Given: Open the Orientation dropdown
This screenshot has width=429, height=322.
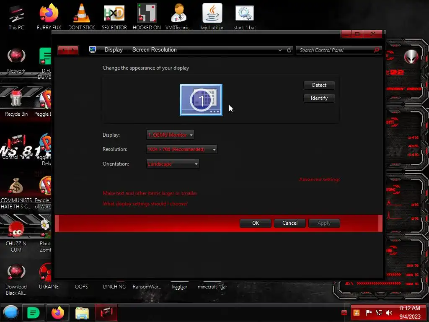Looking at the screenshot, I should (x=173, y=164).
